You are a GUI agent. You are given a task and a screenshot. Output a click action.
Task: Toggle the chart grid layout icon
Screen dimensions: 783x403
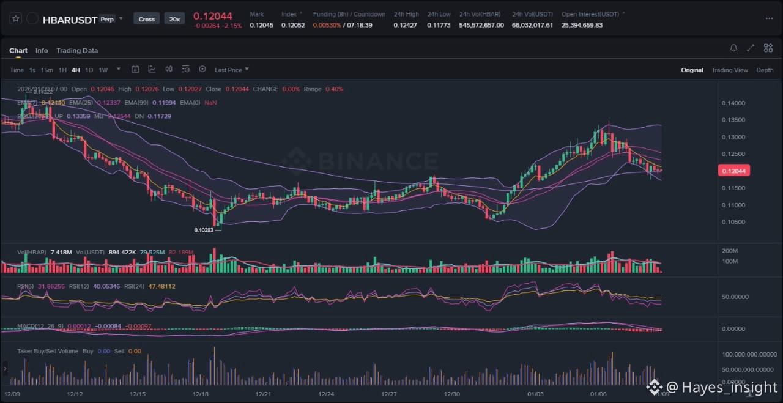click(767, 48)
